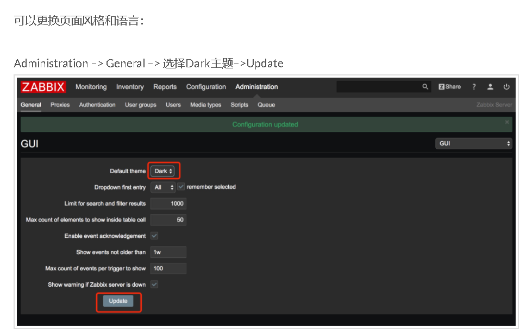Click the Limit for search and filter results label
The image size is (520, 329).
tap(105, 204)
